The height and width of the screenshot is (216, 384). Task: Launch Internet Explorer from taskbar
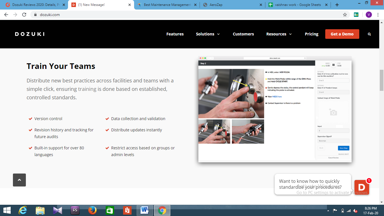(23, 210)
